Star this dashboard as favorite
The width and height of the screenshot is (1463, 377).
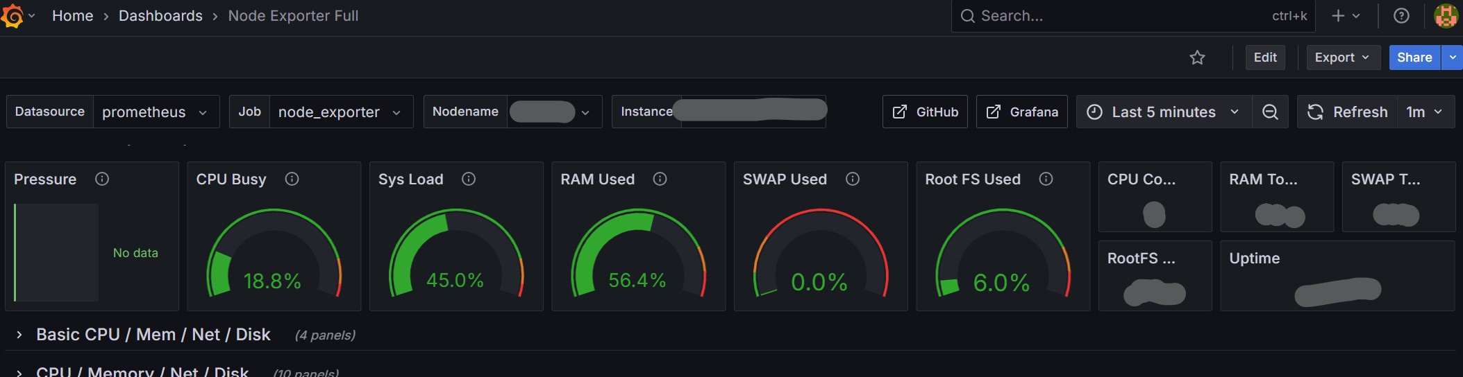coord(1197,58)
